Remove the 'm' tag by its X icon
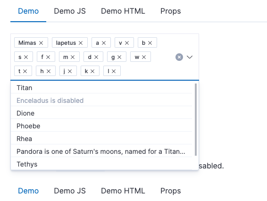267x201 pixels. (73, 57)
